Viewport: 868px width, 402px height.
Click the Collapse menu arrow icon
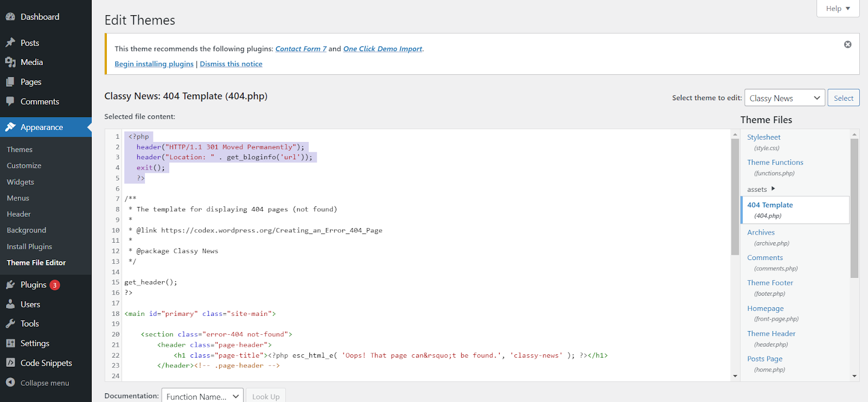pyautogui.click(x=10, y=382)
